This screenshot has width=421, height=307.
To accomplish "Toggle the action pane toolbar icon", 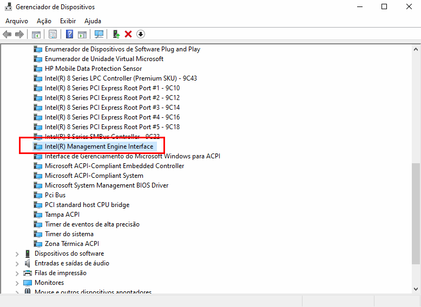I will point(82,34).
